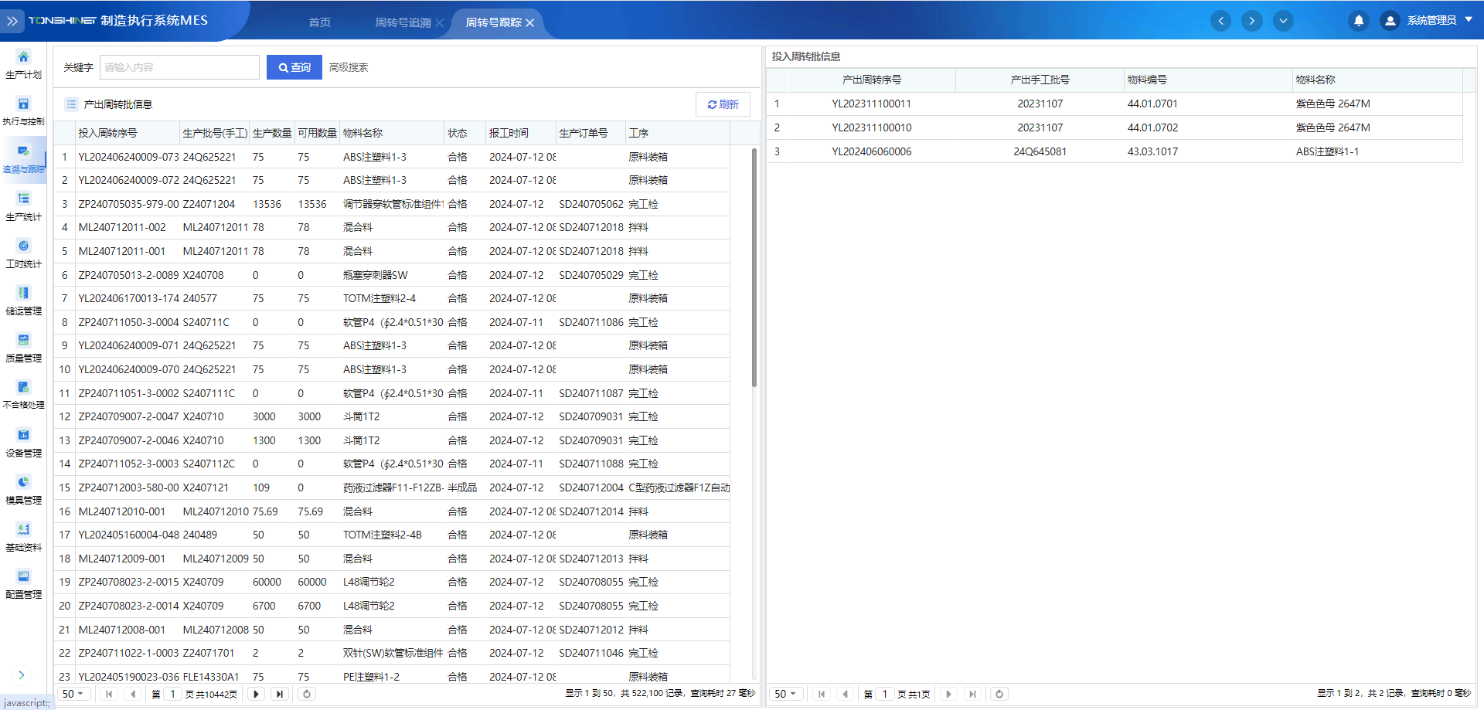
Task: Open left table page size dropdown
Action: 73,694
